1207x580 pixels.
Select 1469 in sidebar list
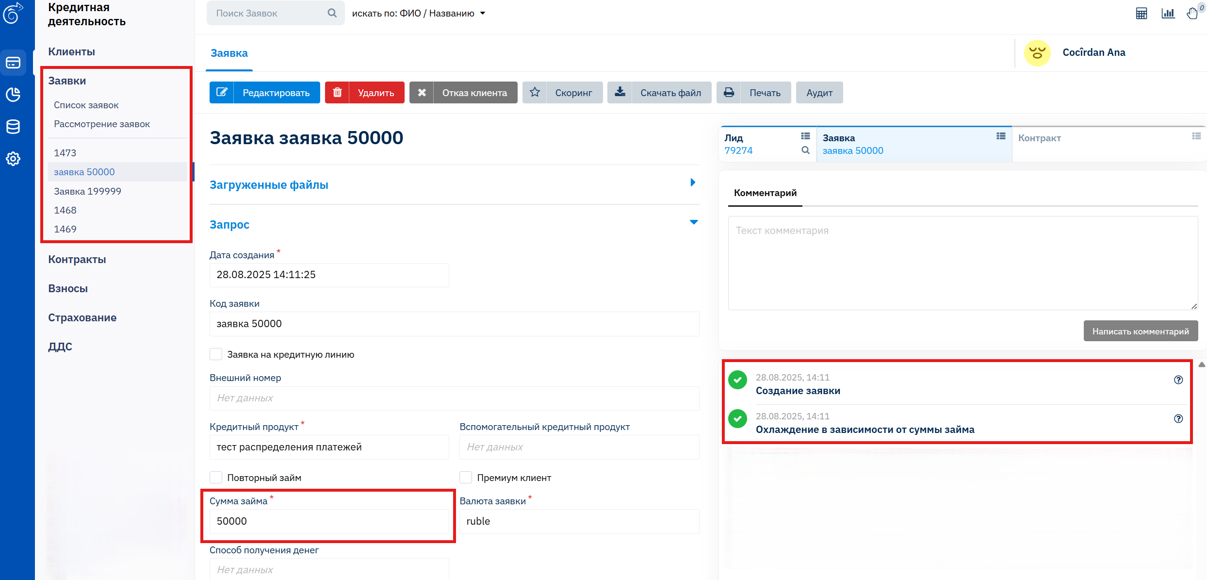(x=65, y=229)
